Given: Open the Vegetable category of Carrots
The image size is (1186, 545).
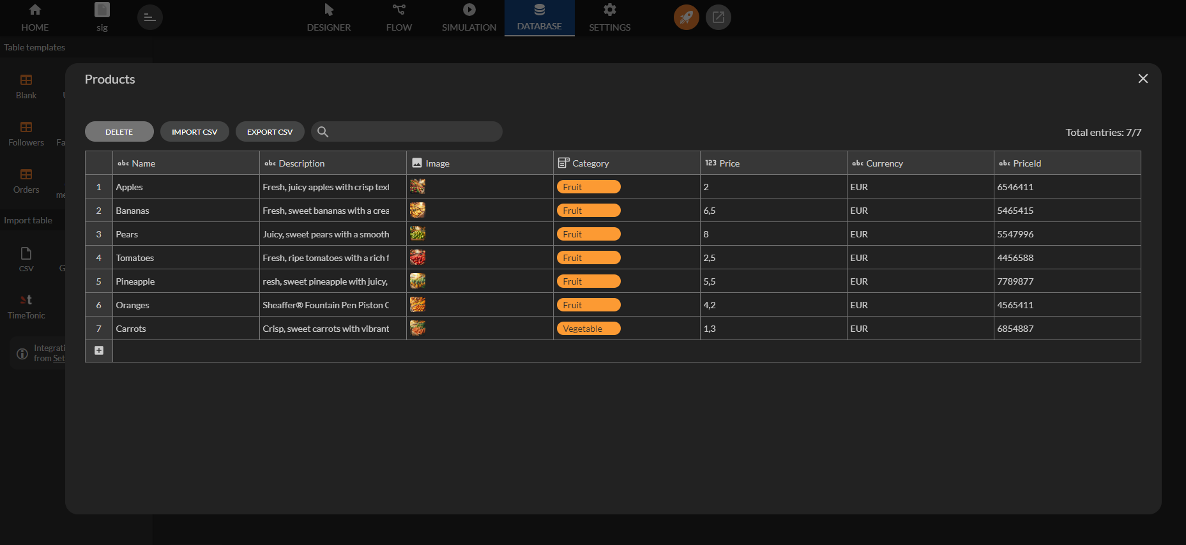Looking at the screenshot, I should click(x=588, y=329).
